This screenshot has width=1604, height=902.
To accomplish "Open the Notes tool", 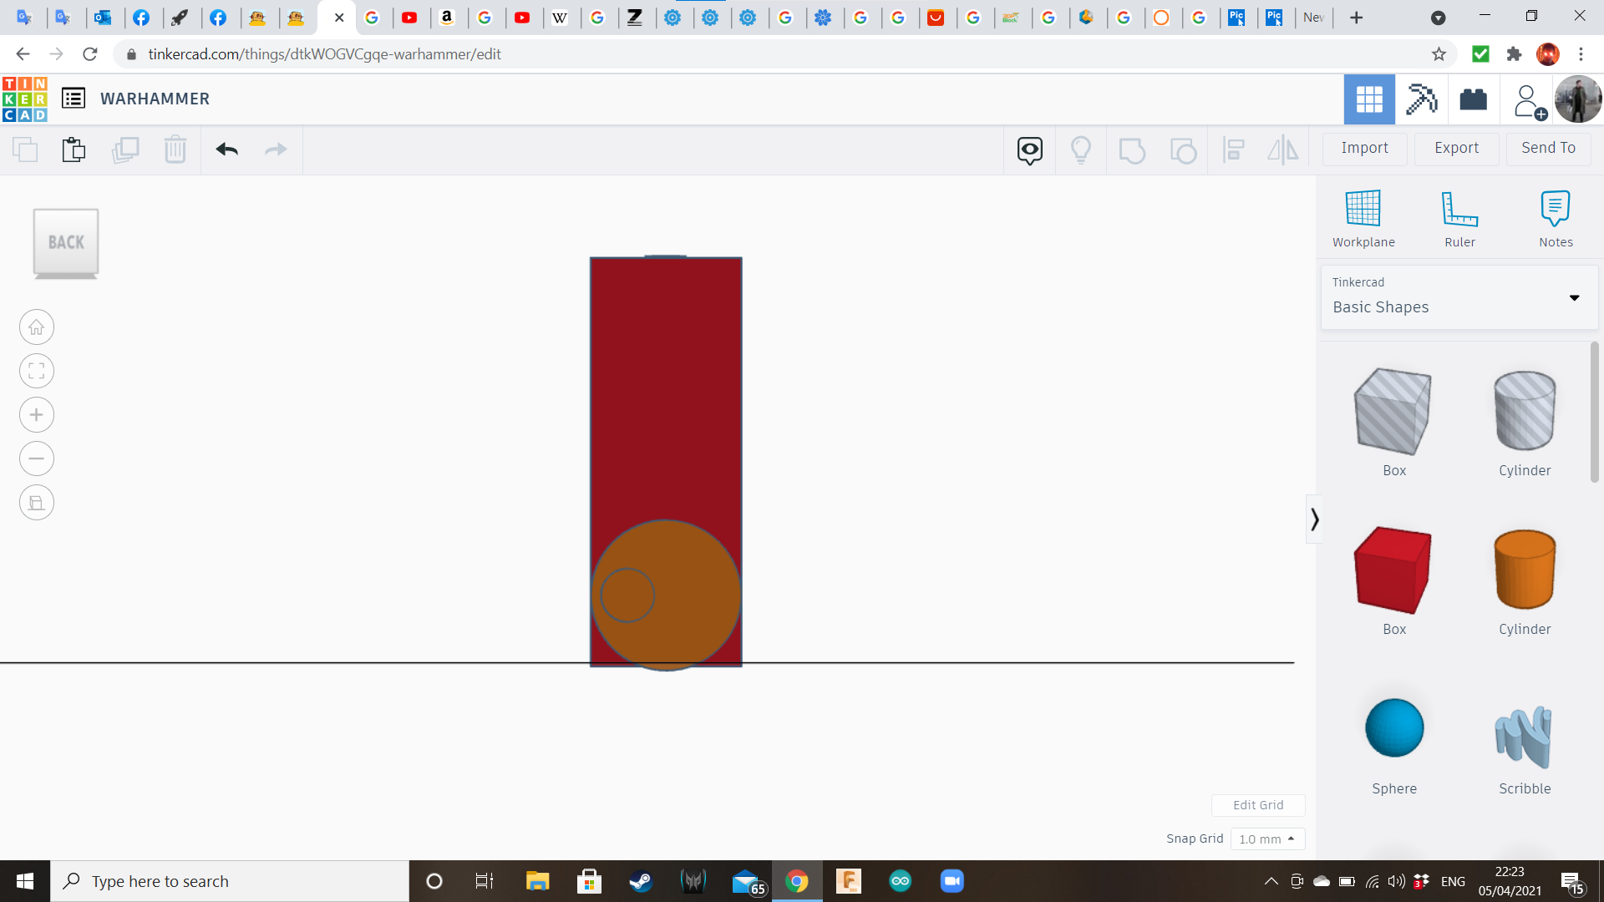I will tap(1556, 217).
